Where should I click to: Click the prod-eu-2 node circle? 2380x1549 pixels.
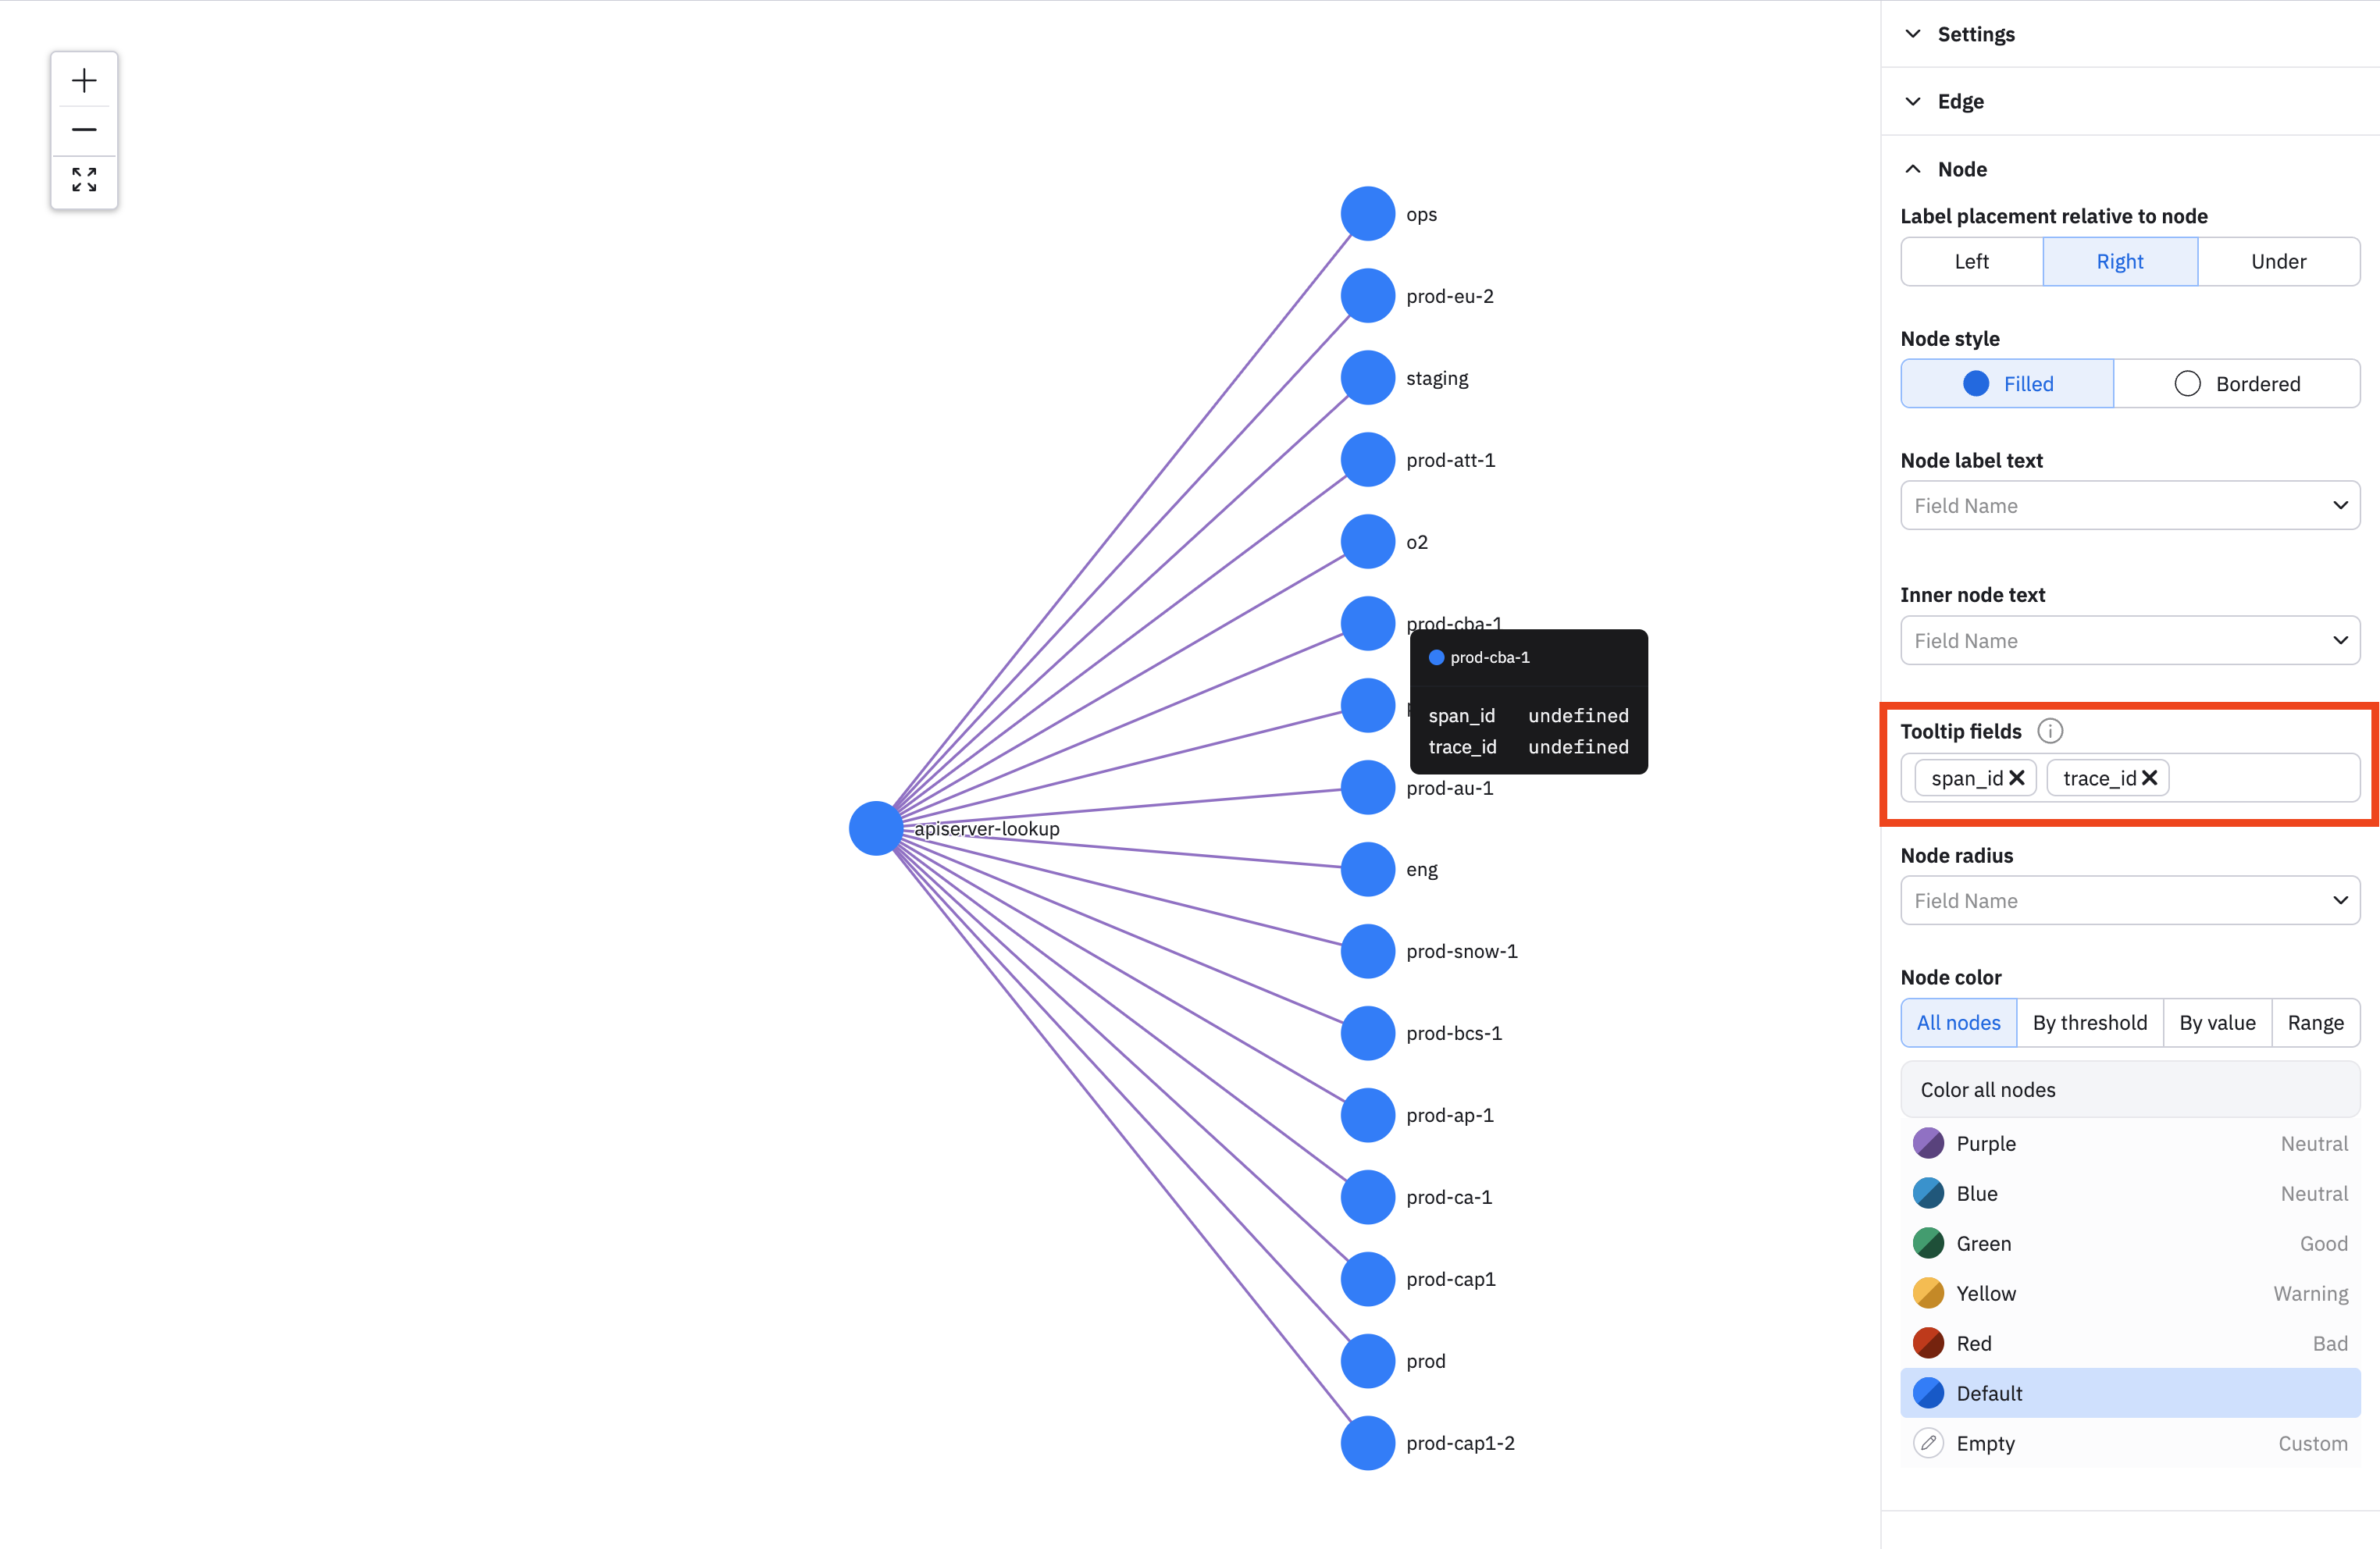point(1367,296)
